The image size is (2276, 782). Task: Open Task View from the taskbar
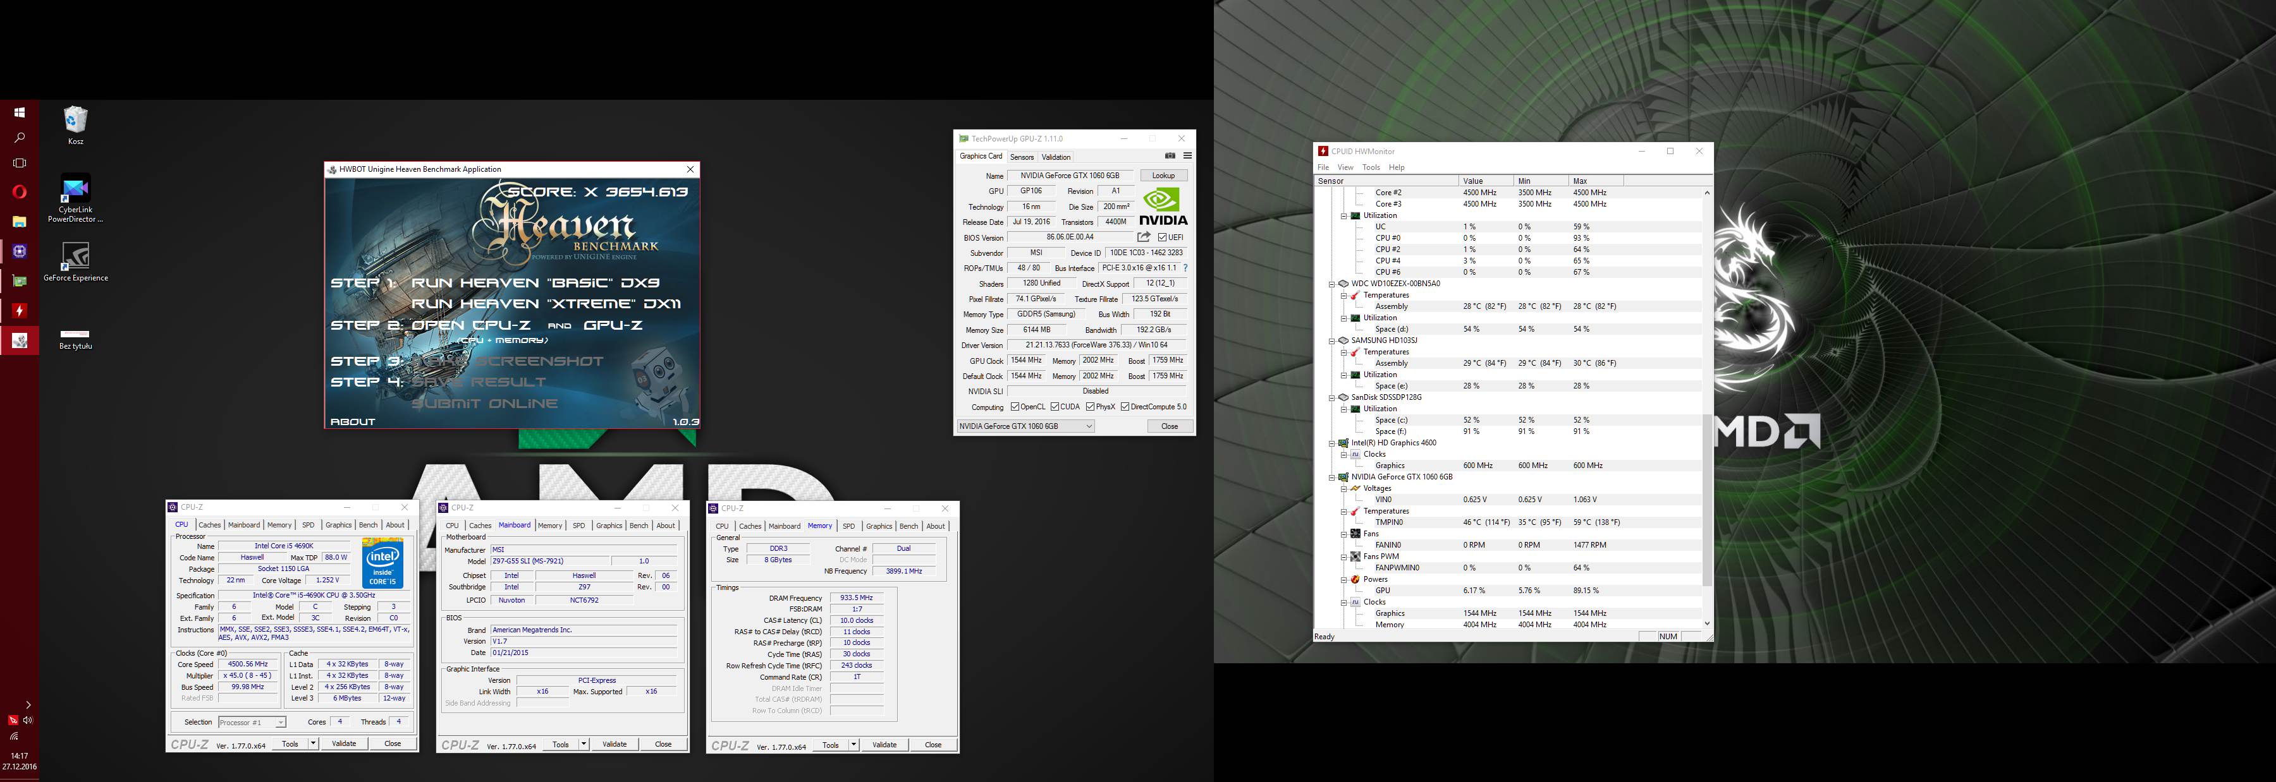pyautogui.click(x=20, y=163)
